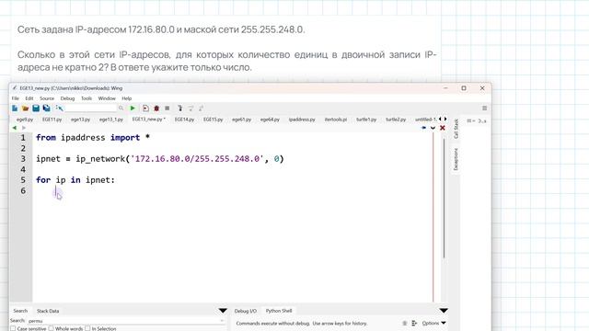Image resolution: width=589 pixels, height=331 pixels.
Task: Click the magnifier icon beside the toolbar search box
Action: [121, 108]
